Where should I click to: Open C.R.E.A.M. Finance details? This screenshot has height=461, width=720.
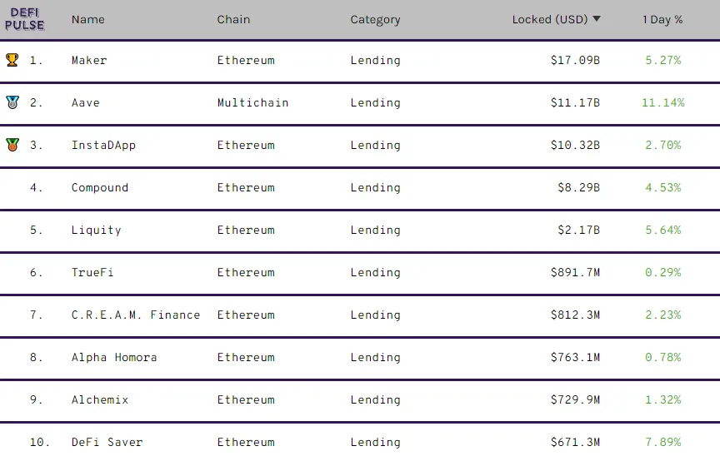click(x=136, y=315)
